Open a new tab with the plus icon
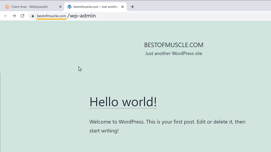 (132, 7)
